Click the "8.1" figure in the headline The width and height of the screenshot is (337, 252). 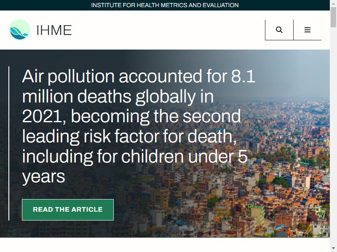243,76
